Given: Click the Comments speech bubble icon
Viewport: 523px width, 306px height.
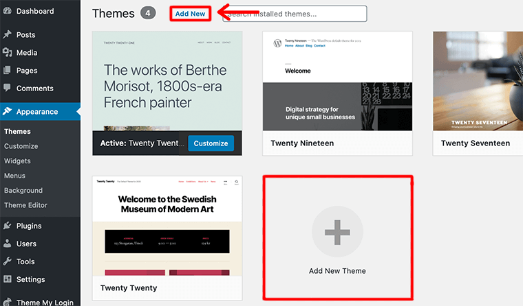Looking at the screenshot, I should click(x=7, y=88).
